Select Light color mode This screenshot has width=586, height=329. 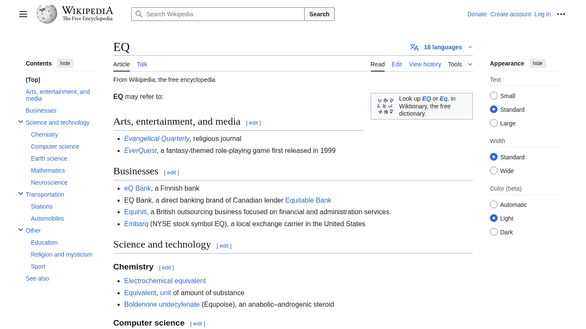(494, 218)
